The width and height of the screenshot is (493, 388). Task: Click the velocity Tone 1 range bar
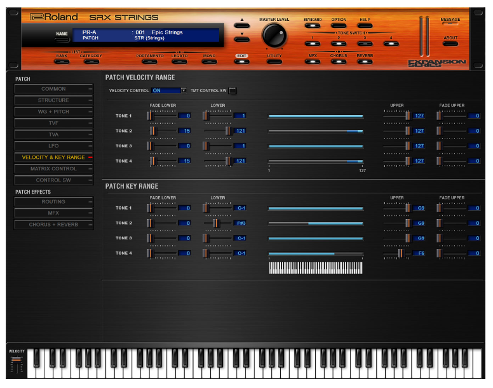pyautogui.click(x=316, y=116)
